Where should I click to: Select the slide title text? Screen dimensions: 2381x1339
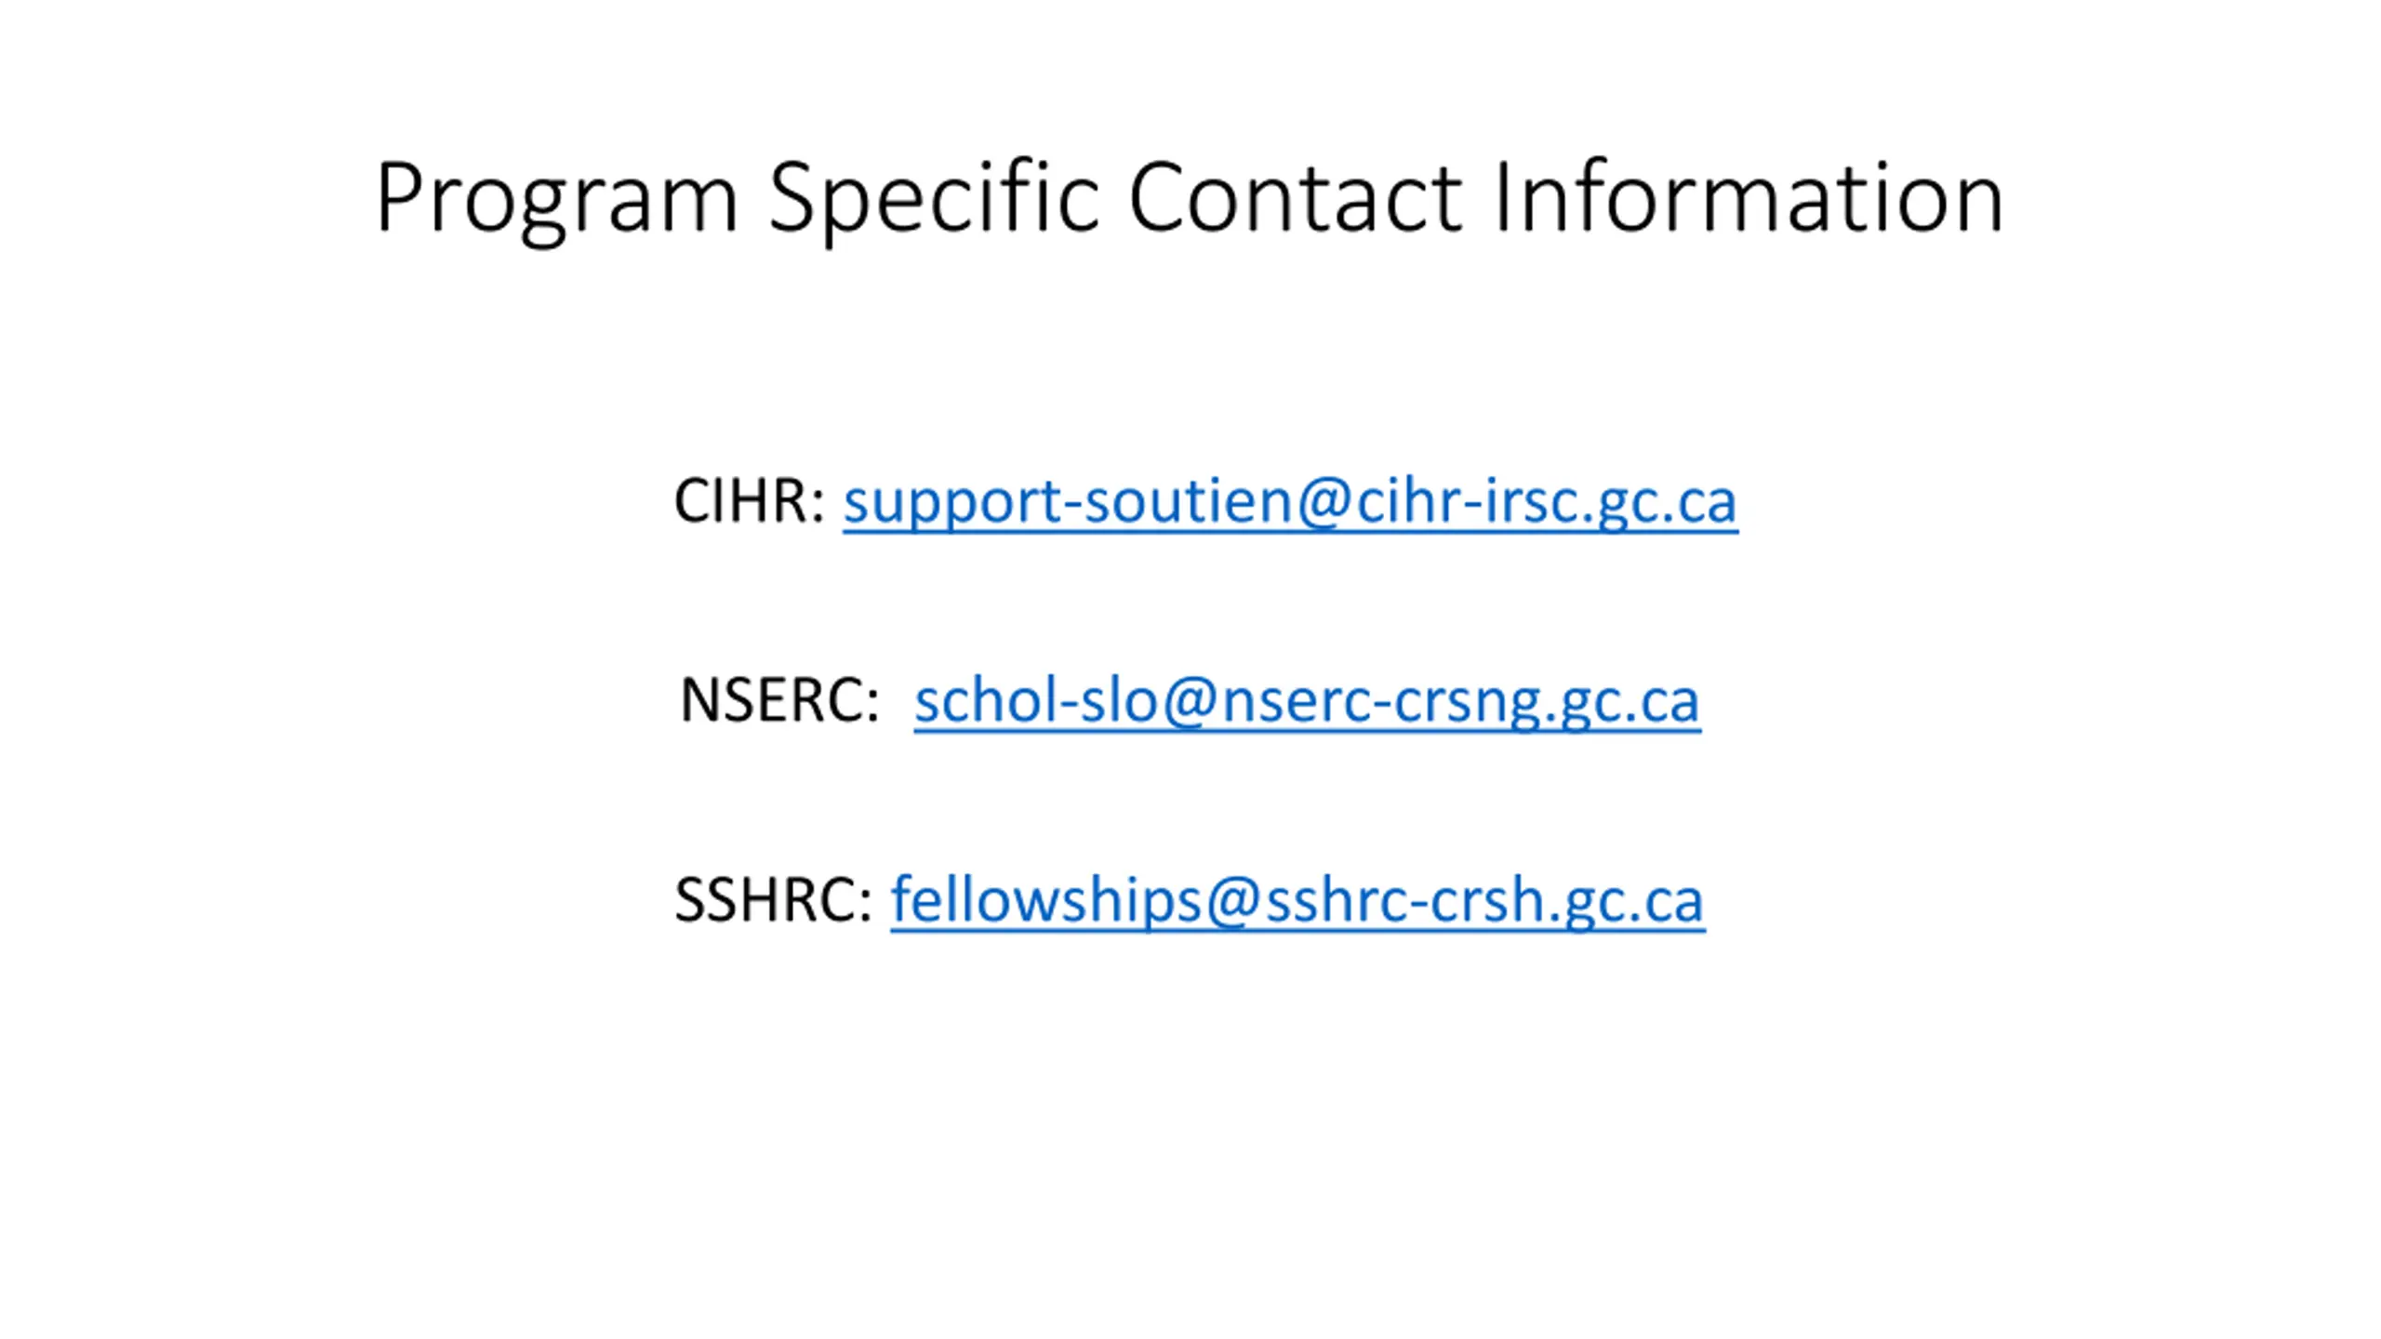tap(1189, 197)
